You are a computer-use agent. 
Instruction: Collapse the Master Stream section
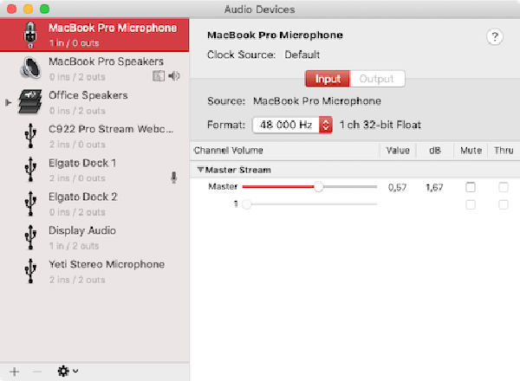pos(200,170)
